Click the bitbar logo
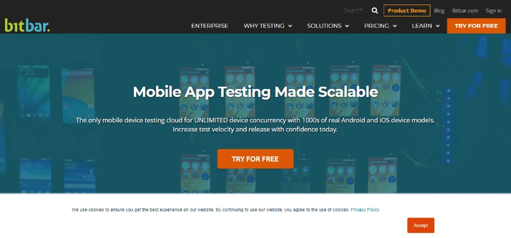This screenshot has width=511, height=238. pos(27,25)
